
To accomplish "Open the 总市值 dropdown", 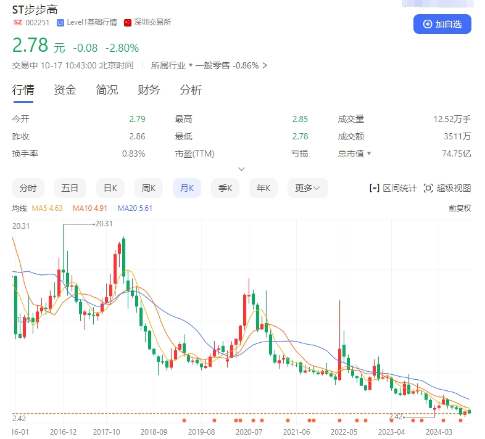I will 369,154.
